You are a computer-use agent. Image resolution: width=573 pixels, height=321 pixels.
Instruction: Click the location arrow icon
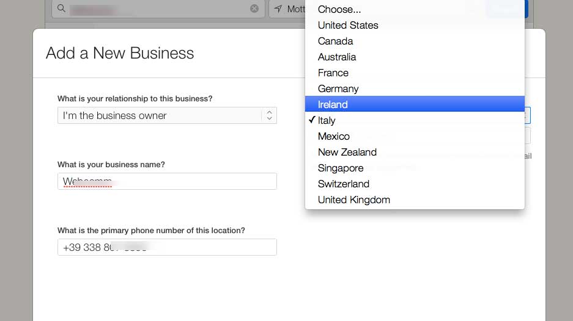[x=279, y=9]
